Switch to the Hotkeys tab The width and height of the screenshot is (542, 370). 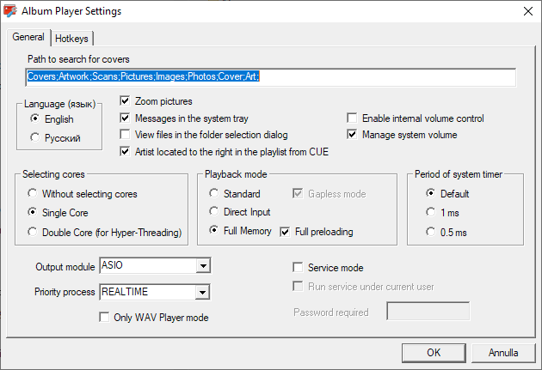[71, 39]
